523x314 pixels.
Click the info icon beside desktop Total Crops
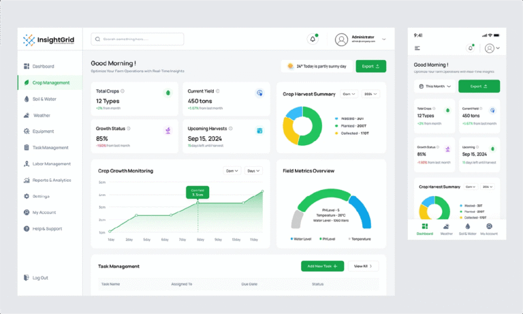tap(123, 91)
